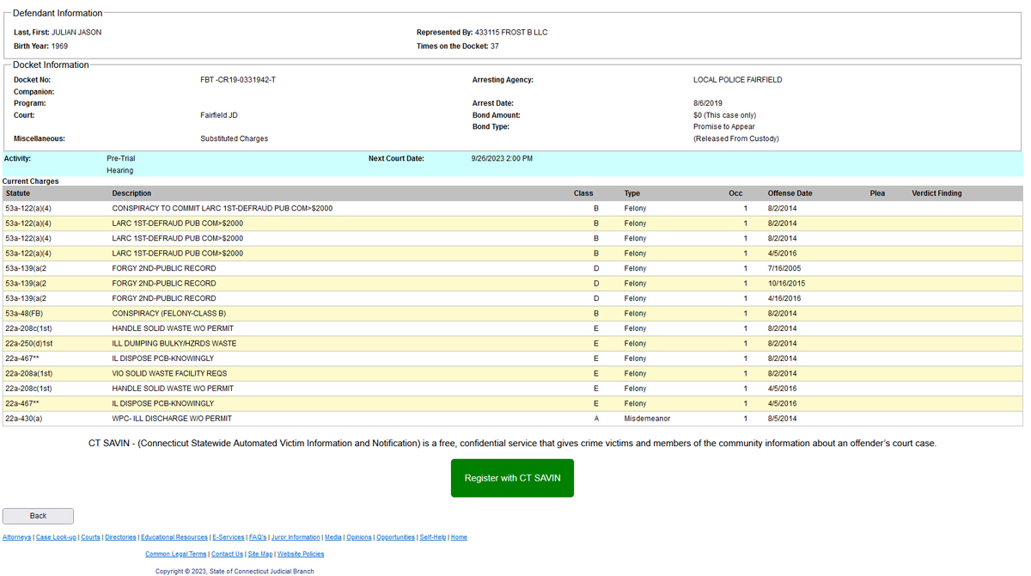Image resolution: width=1031 pixels, height=576 pixels.
Task: Select offense date 10/16/2015
Action: coord(786,284)
